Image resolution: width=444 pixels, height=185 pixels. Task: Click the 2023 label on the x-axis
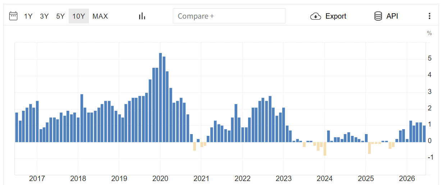(283, 179)
